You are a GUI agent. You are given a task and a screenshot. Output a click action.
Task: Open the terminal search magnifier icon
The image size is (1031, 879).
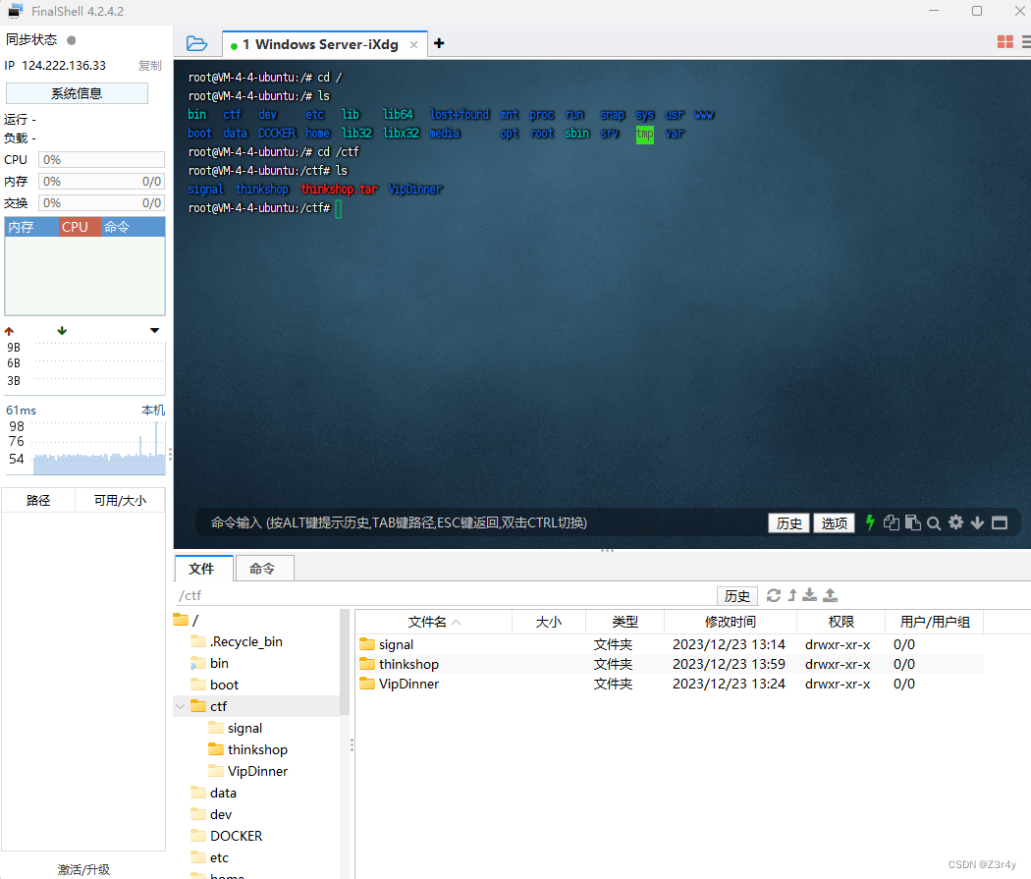pyautogui.click(x=934, y=522)
